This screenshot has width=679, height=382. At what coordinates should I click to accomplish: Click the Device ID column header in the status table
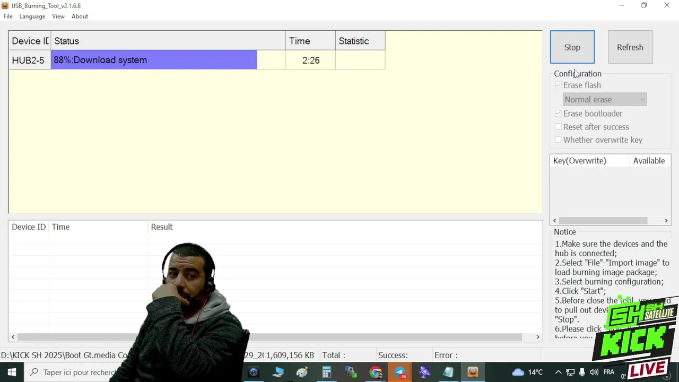click(x=30, y=41)
